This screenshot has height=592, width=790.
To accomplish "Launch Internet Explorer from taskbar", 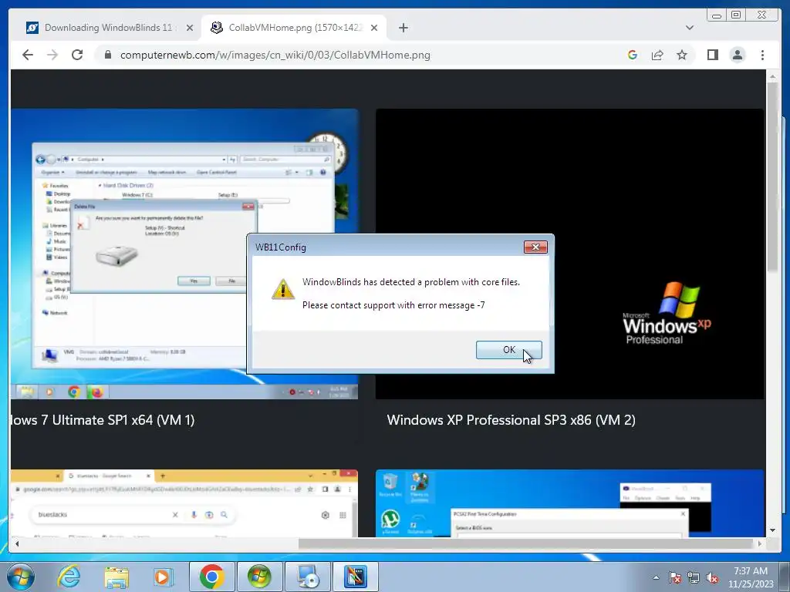I will point(69,577).
